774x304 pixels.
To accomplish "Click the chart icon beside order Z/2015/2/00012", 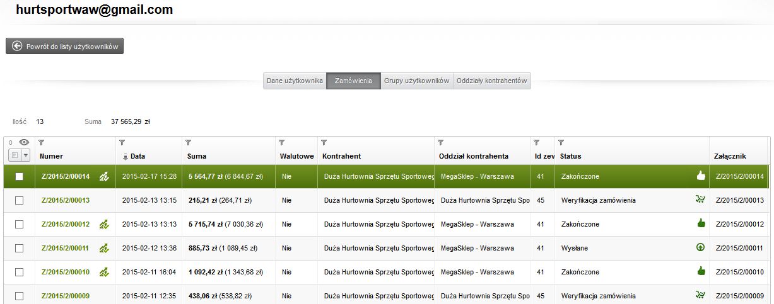I will (x=105, y=224).
